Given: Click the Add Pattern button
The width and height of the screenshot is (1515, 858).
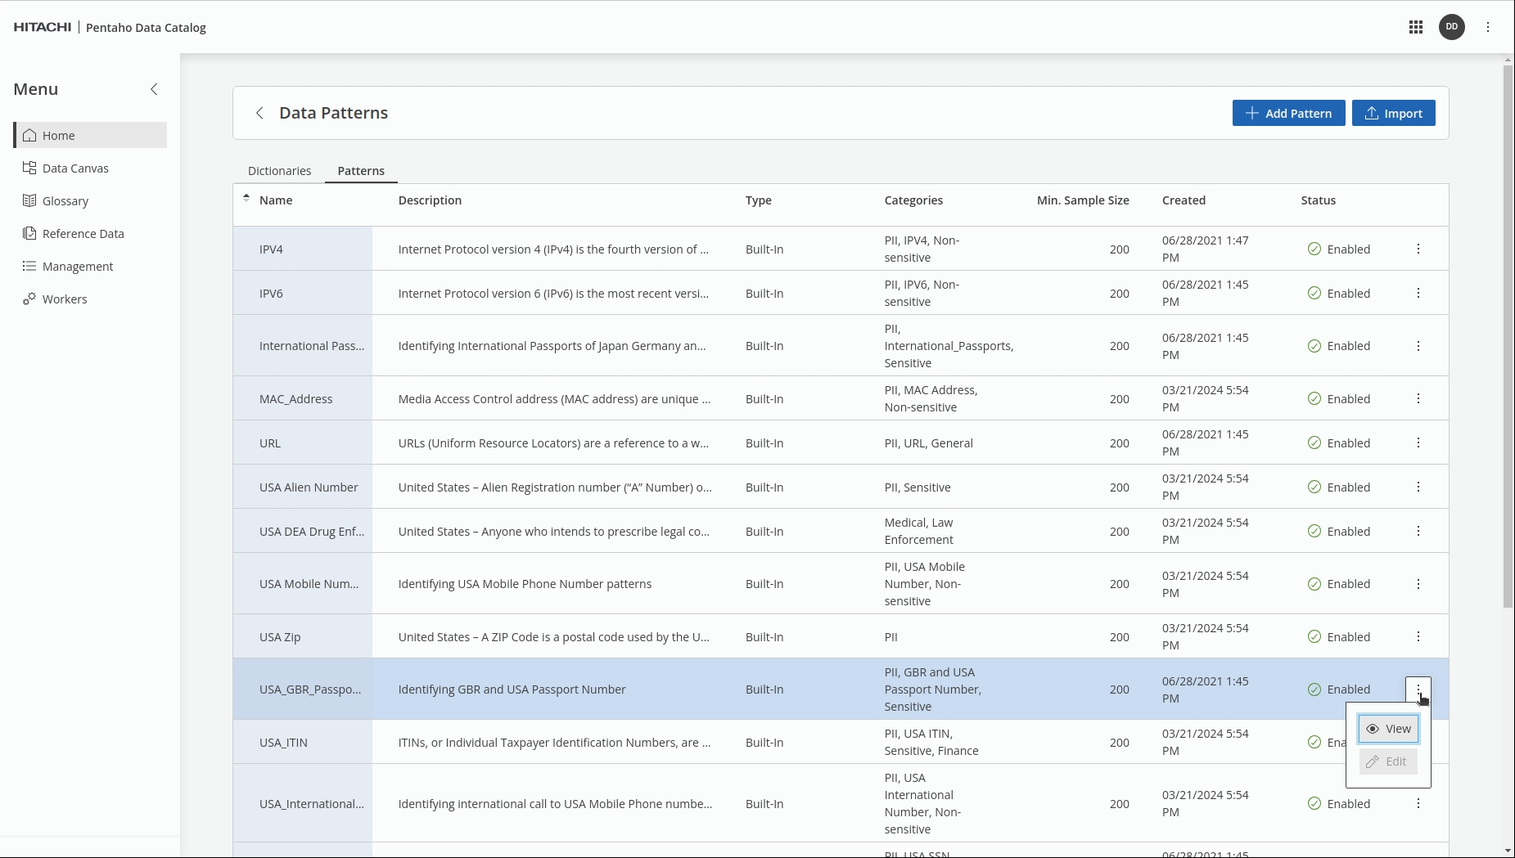Looking at the screenshot, I should (1288, 113).
